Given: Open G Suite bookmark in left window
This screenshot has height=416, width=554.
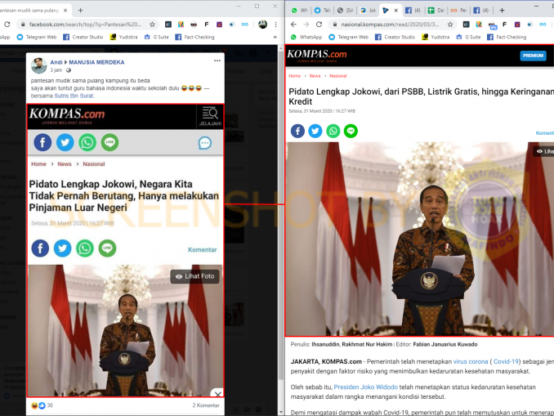Looking at the screenshot, I should [x=156, y=37].
